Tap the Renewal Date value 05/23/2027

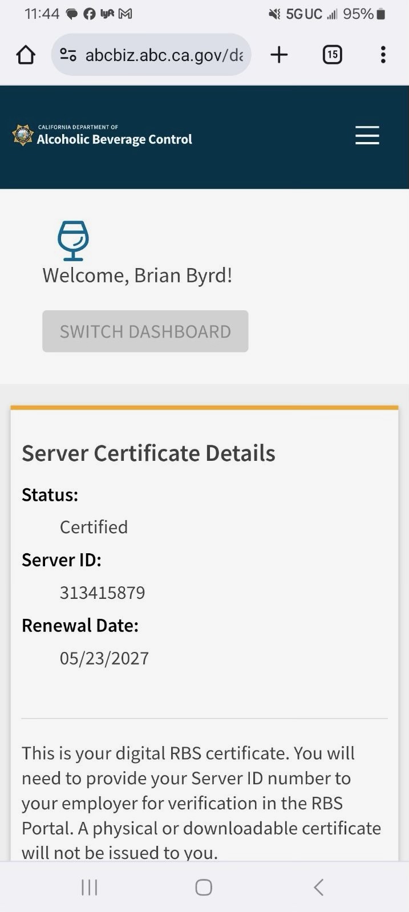(104, 658)
